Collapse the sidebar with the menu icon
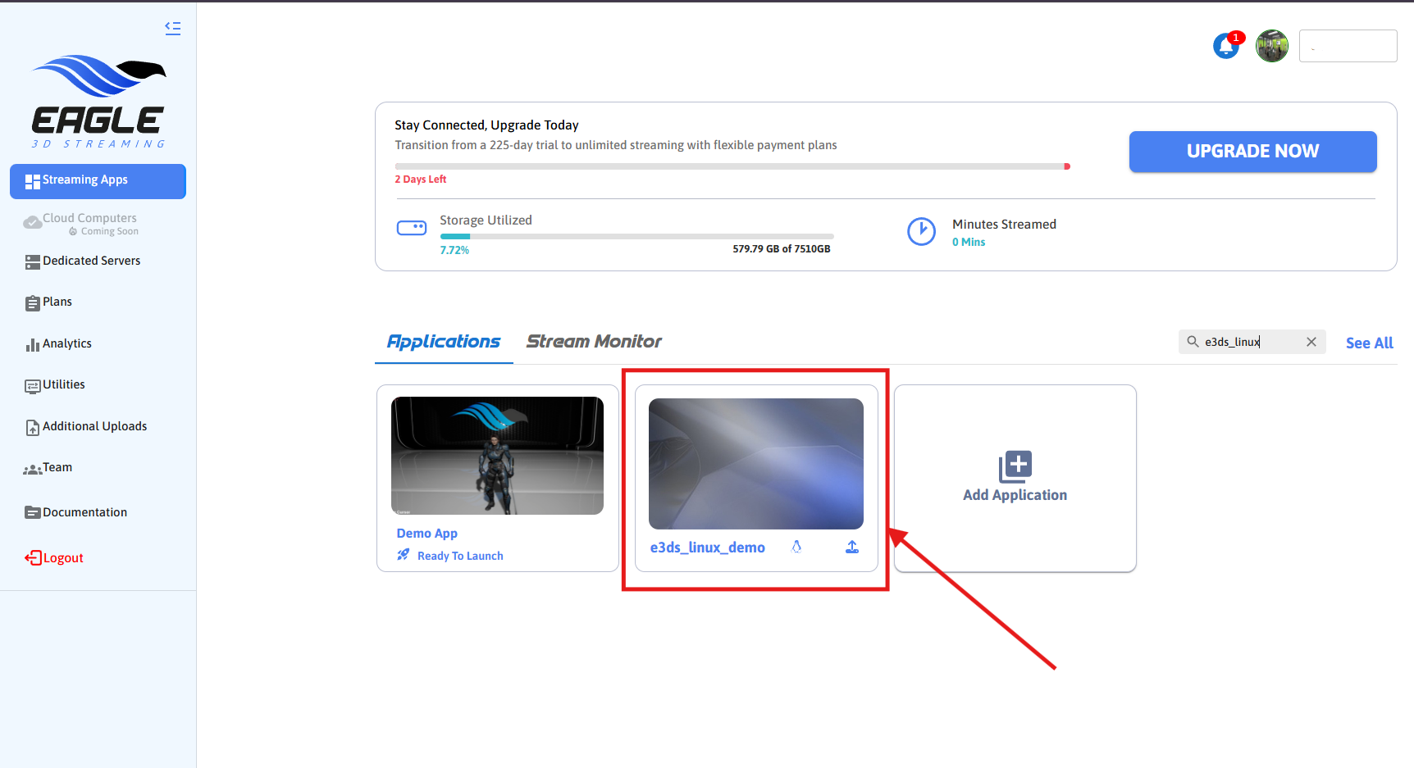The height and width of the screenshot is (768, 1414). click(x=172, y=28)
